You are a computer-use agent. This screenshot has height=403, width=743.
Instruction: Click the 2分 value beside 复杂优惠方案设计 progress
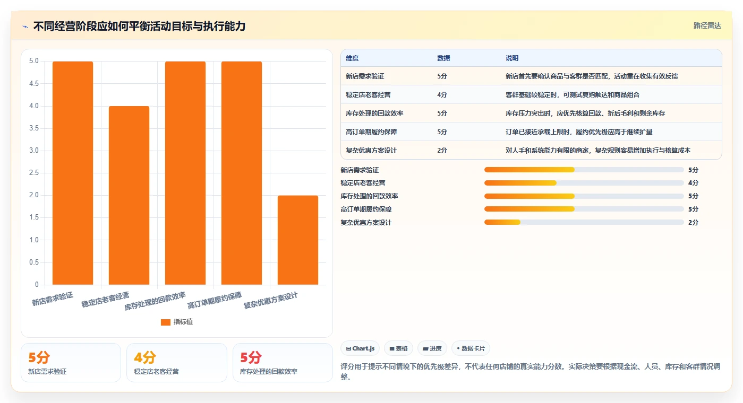(693, 222)
